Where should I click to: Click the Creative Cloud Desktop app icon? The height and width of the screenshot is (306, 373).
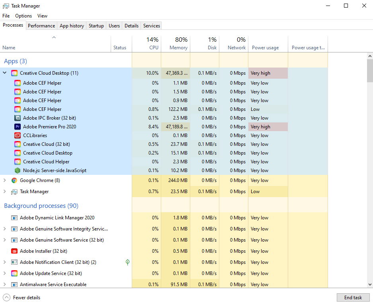(14, 73)
